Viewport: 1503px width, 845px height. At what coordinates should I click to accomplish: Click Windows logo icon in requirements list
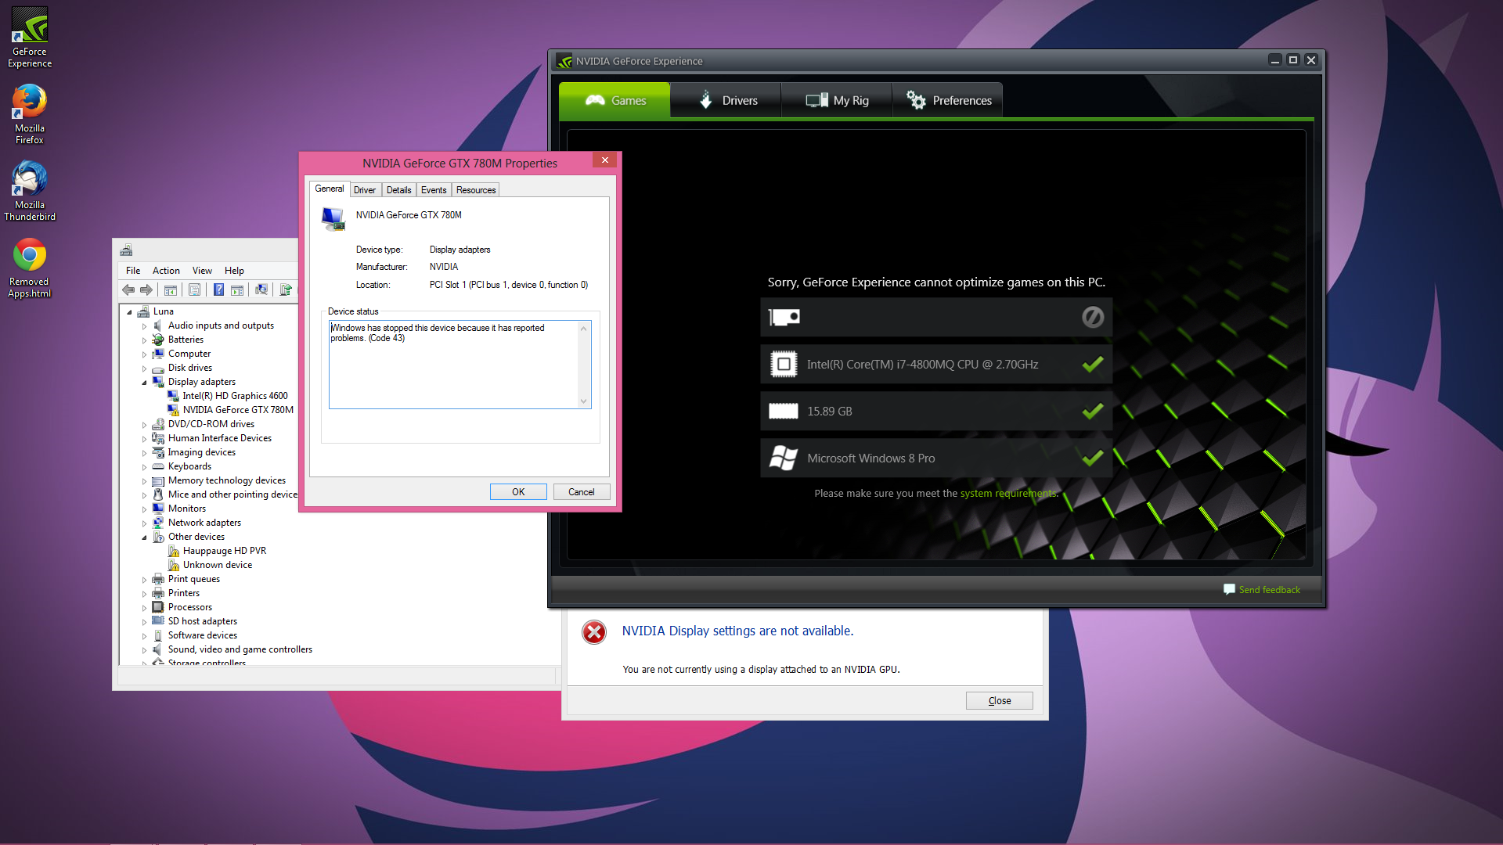[x=784, y=458]
